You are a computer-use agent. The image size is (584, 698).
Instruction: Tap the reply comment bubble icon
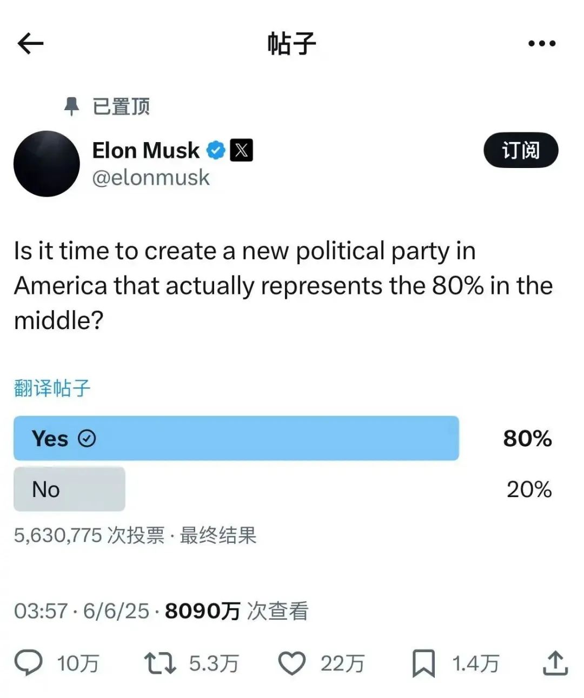coord(28,663)
